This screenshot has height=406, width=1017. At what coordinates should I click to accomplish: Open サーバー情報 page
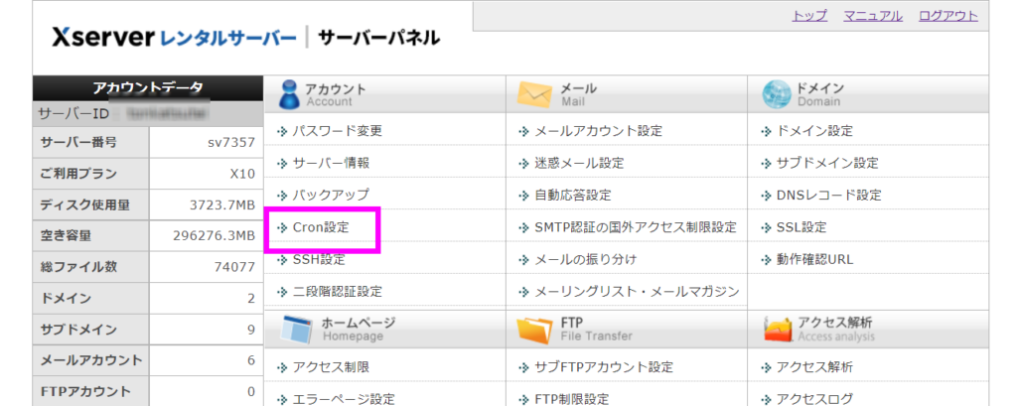click(331, 163)
